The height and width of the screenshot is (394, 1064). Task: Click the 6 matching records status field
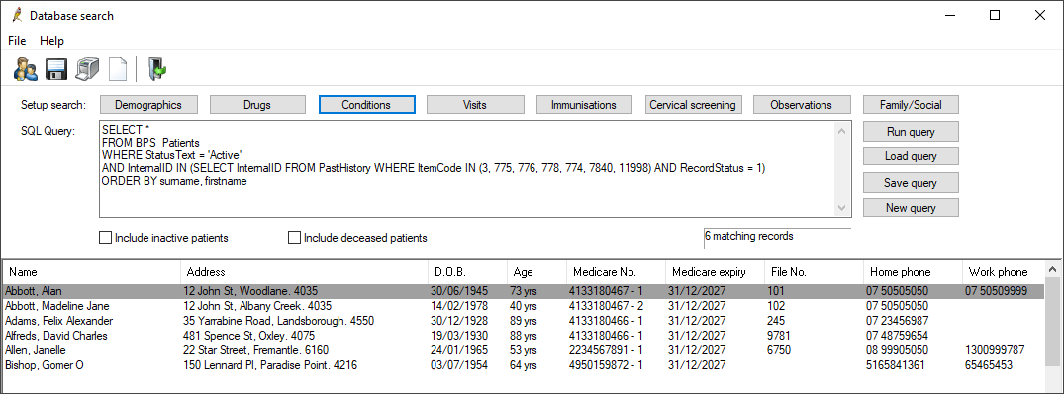pyautogui.click(x=777, y=239)
